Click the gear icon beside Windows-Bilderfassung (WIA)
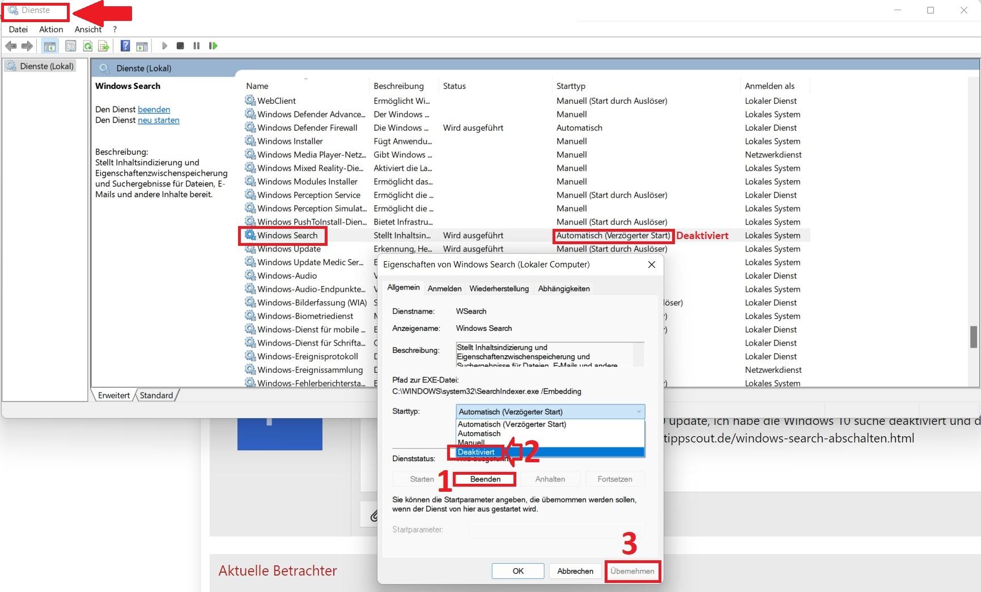The image size is (981, 592). point(250,302)
